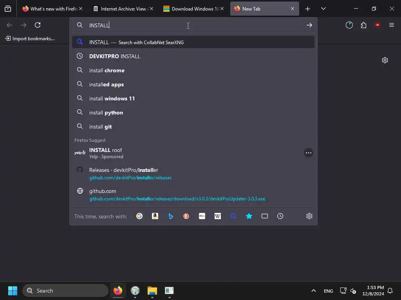This screenshot has width=401, height=300.
Task: Search in open tabs using the tab icon
Action: pyautogui.click(x=265, y=216)
